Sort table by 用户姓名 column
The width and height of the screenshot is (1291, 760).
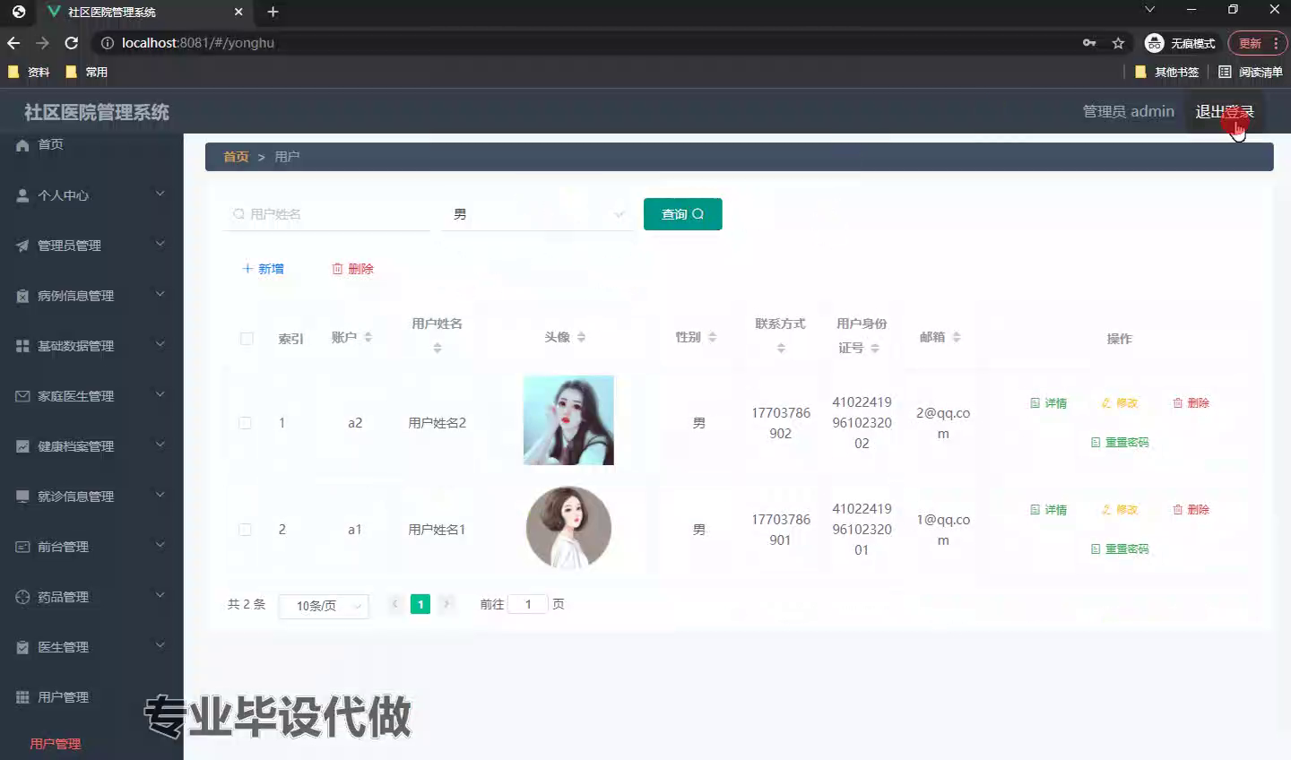438,349
